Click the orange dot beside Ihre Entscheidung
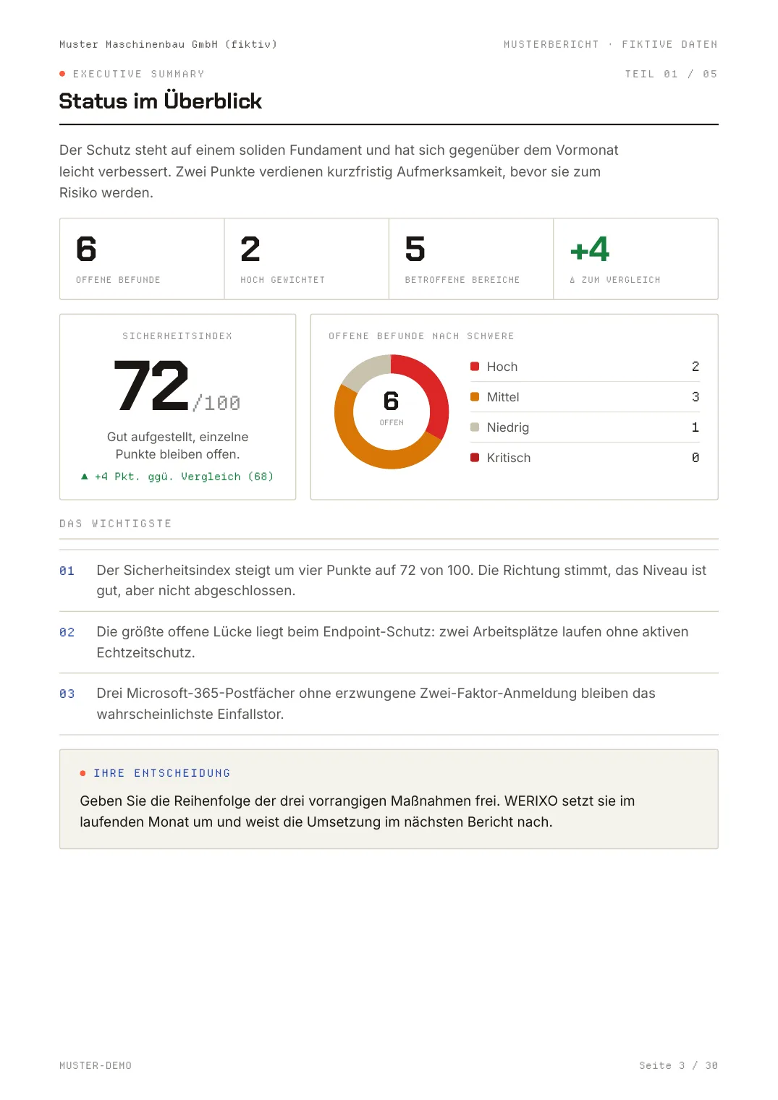This screenshot has height=1100, width=778. click(x=83, y=773)
